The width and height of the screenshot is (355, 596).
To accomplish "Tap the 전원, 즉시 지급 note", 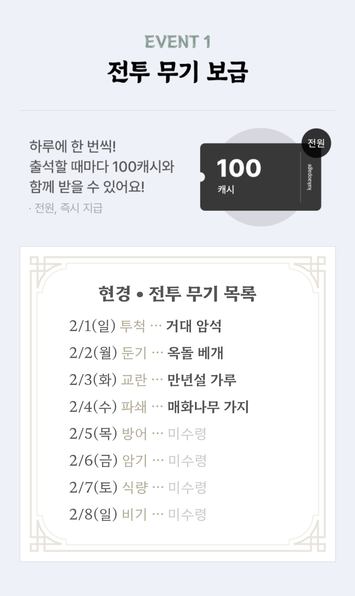I will click(x=66, y=208).
